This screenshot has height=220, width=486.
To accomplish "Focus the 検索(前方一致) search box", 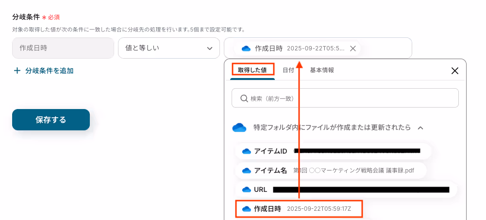I will tap(345, 98).
